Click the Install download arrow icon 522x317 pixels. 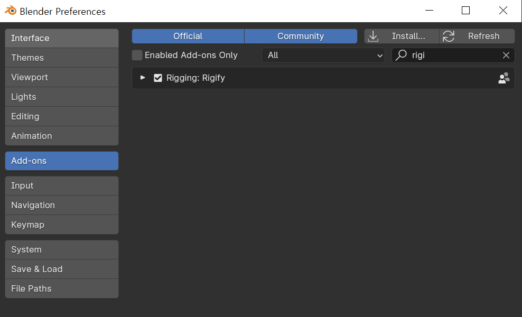(x=373, y=36)
